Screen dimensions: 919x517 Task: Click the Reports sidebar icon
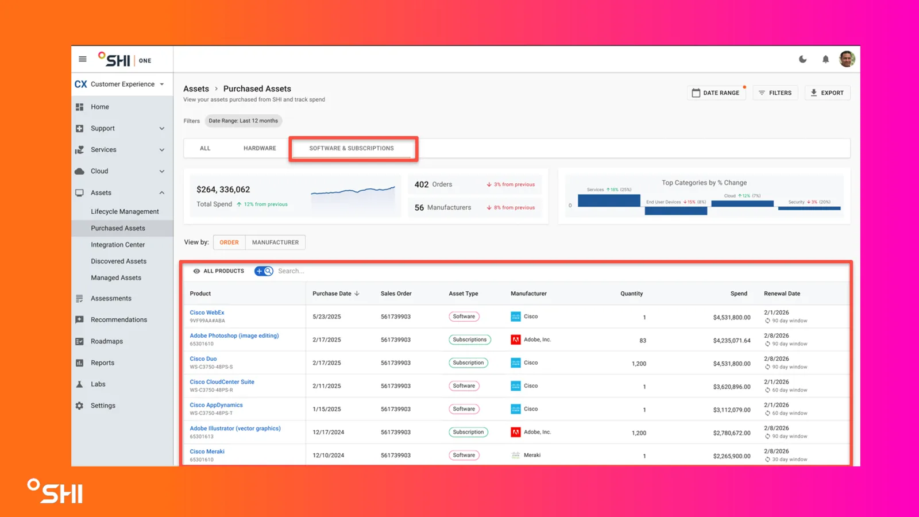pos(80,363)
